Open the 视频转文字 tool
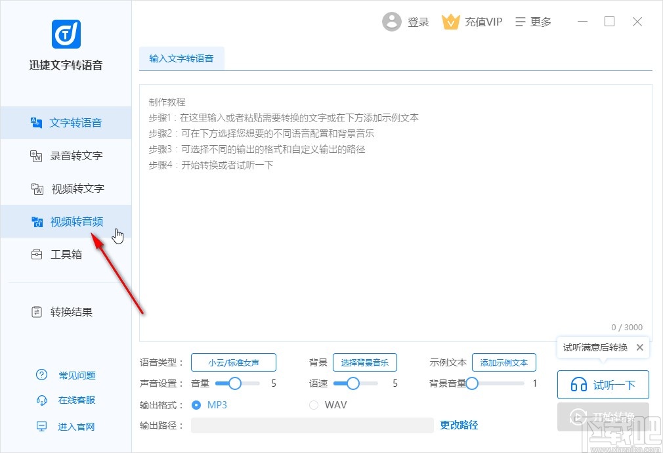Image resolution: width=663 pixels, height=453 pixels. click(76, 188)
